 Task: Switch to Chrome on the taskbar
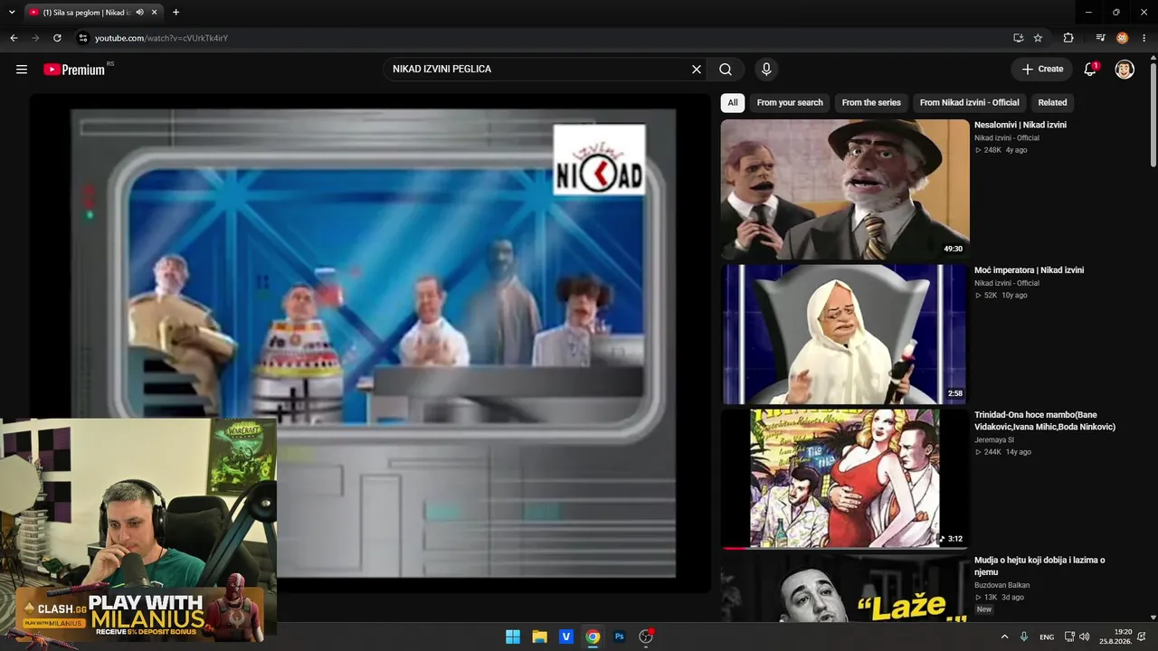coord(593,637)
